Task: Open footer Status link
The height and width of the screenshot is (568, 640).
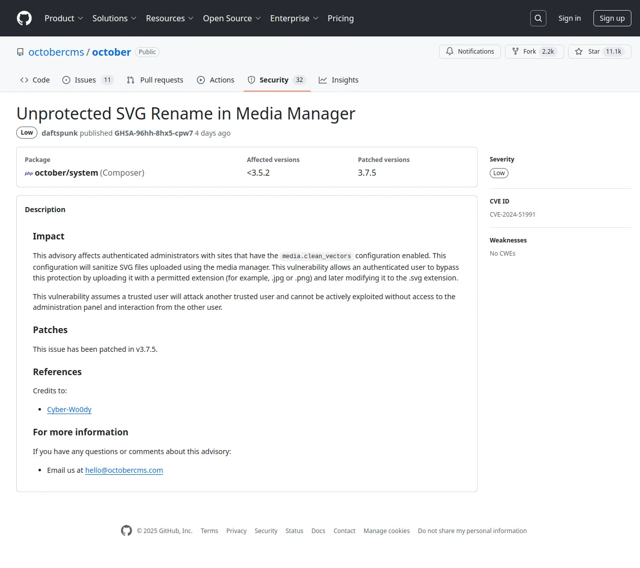Action: coord(294,531)
